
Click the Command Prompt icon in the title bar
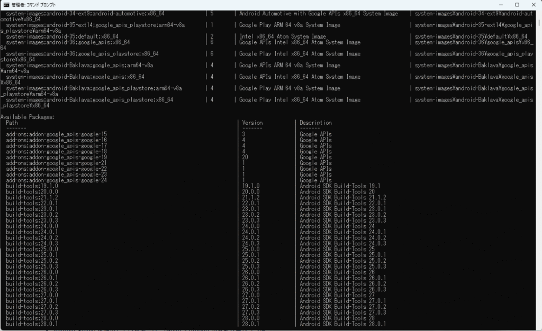[6, 5]
